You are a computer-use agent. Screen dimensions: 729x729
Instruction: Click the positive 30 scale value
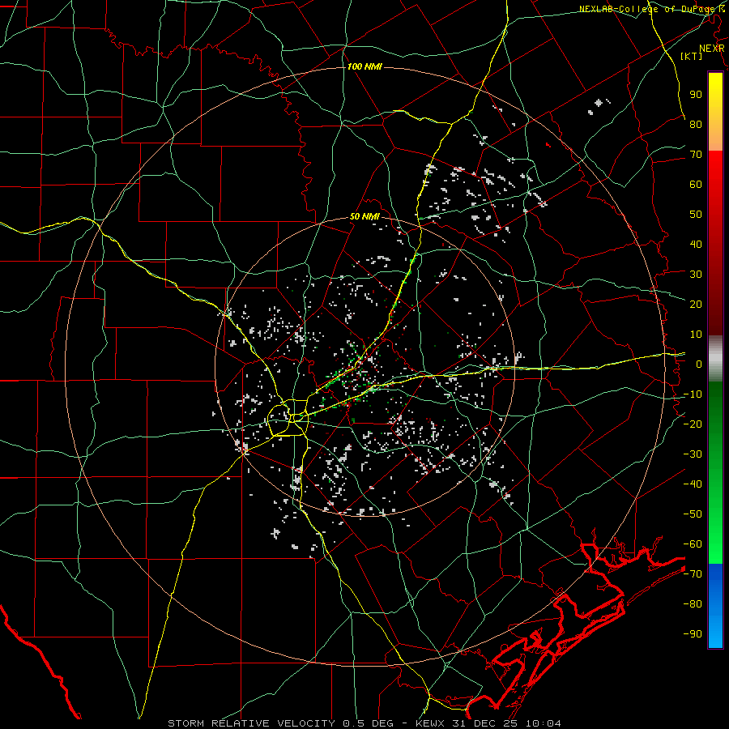tap(696, 275)
